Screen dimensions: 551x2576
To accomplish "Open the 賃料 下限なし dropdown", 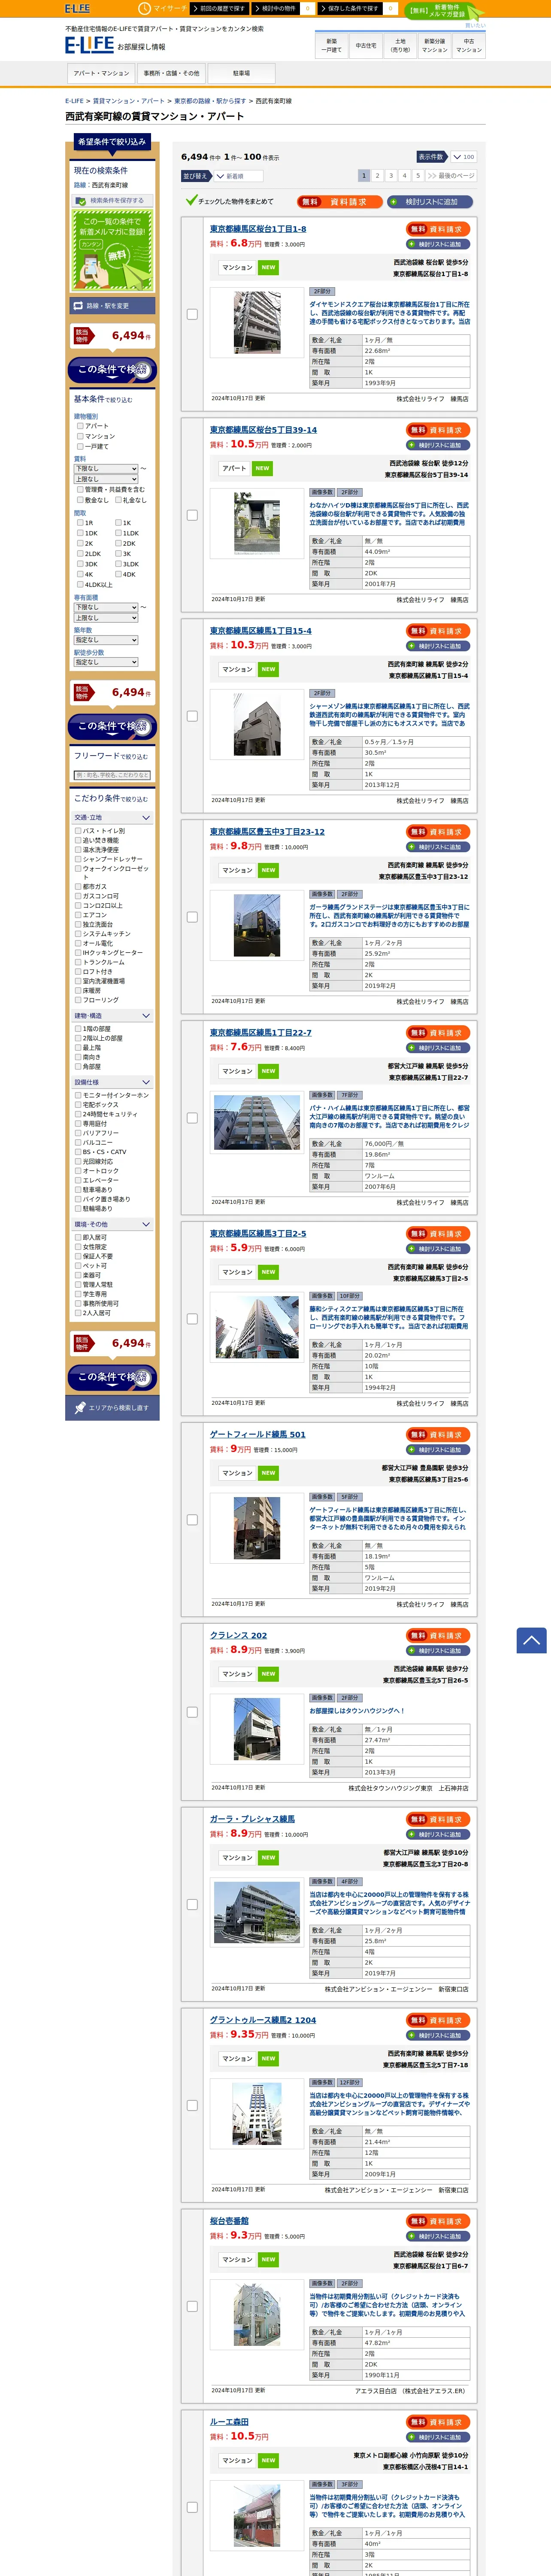I will click(106, 468).
